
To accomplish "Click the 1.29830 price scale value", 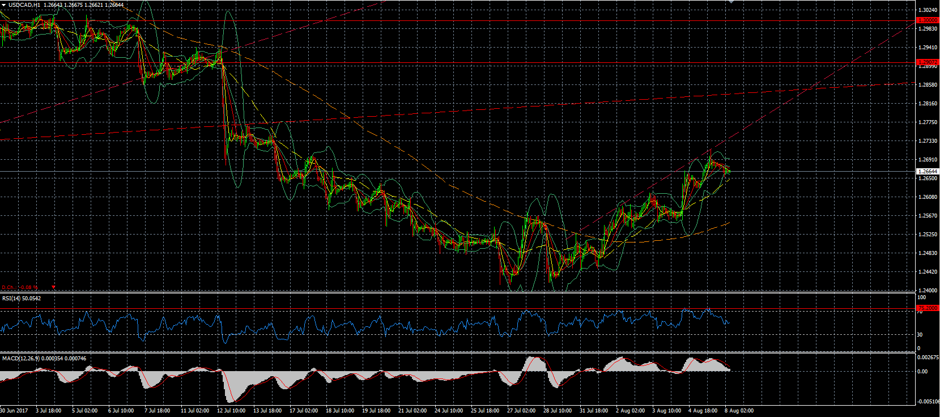I will click(x=928, y=29).
